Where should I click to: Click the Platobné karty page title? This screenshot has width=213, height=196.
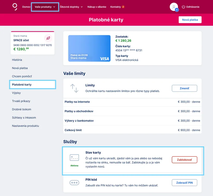[106, 20]
